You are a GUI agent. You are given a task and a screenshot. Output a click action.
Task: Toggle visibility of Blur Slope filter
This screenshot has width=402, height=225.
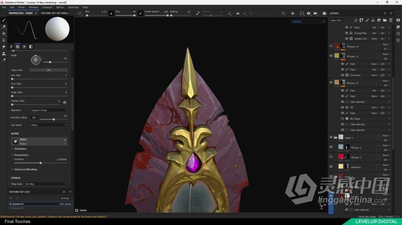[342, 119]
